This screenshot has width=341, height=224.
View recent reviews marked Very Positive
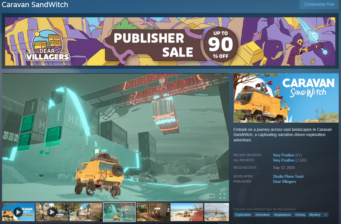click(283, 155)
